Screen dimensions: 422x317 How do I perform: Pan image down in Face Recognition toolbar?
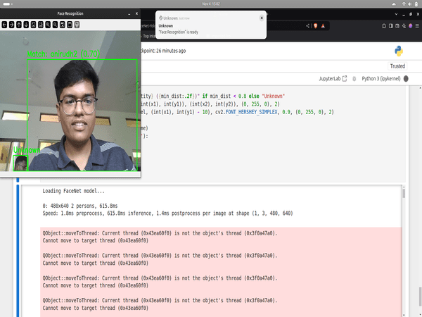[26, 25]
